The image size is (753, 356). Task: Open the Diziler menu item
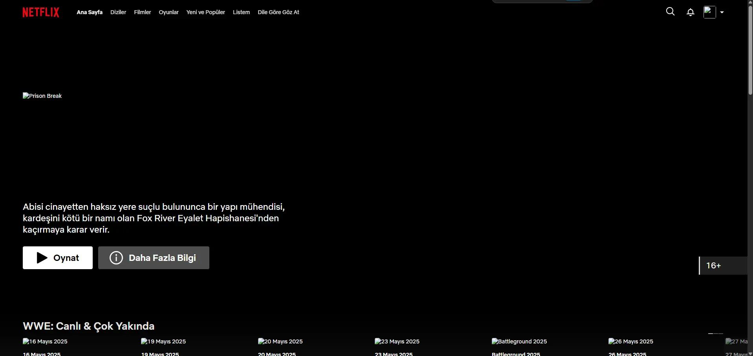118,12
